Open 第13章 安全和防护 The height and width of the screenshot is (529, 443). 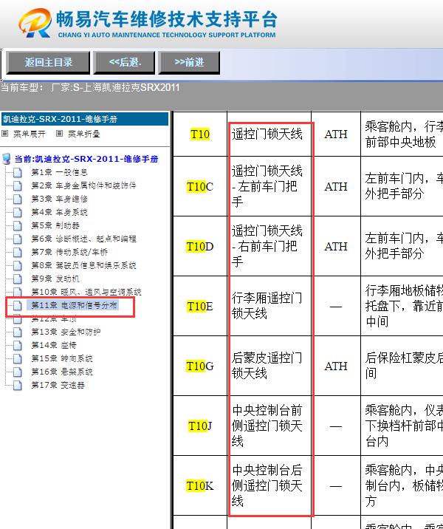[x=66, y=332]
